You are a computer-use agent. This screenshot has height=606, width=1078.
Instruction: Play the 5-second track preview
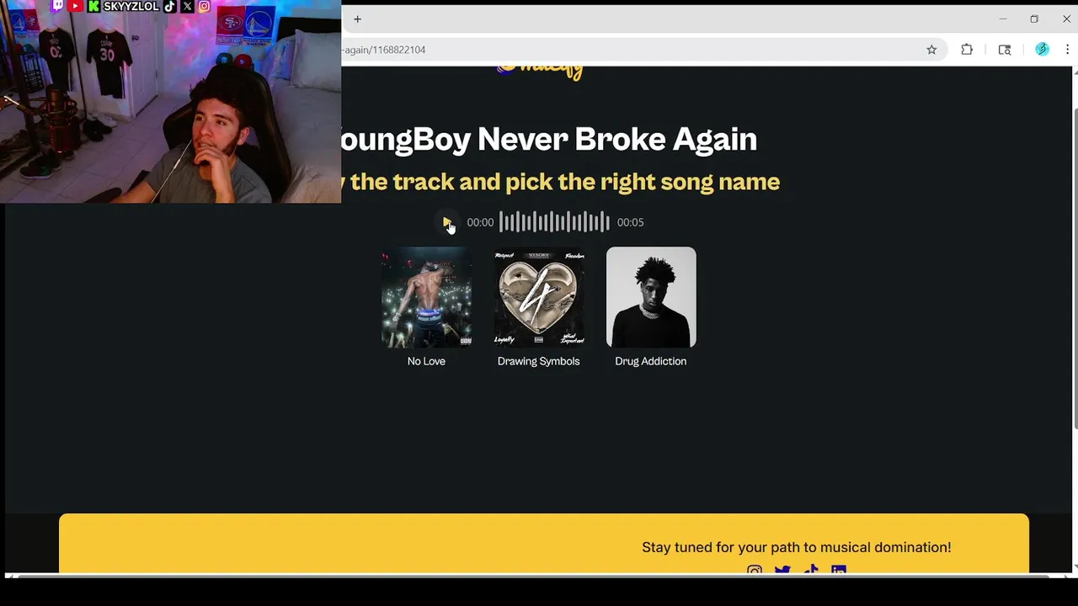coord(446,222)
